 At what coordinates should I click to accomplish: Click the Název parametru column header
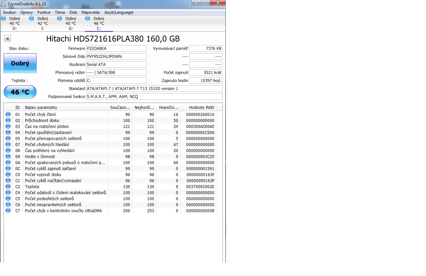[x=66, y=107]
